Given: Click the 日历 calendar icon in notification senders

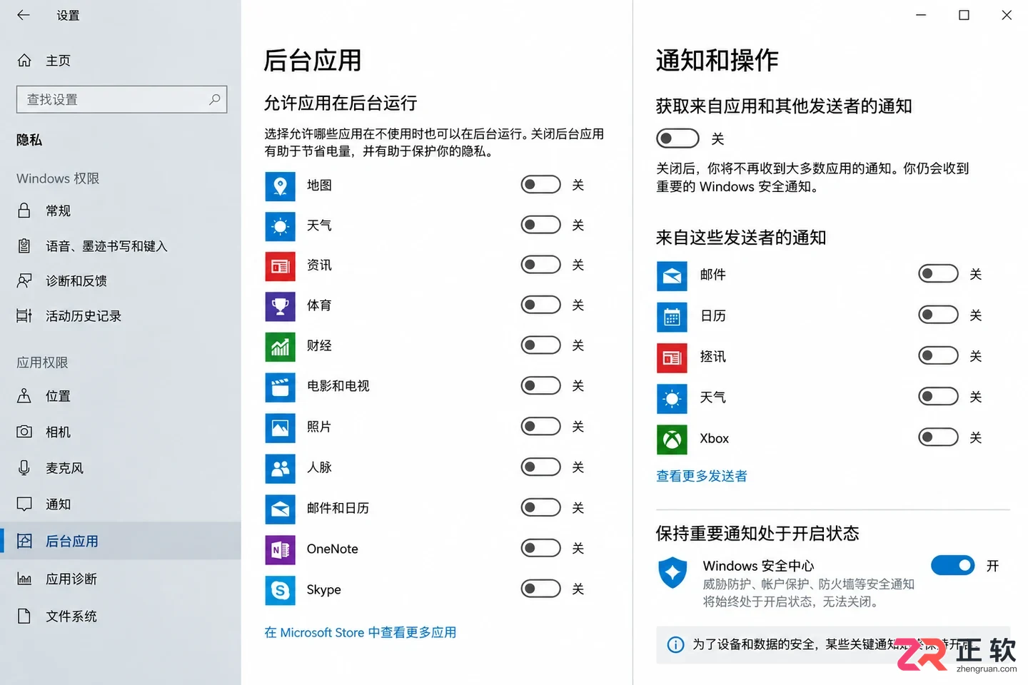Looking at the screenshot, I should pyautogui.click(x=672, y=317).
